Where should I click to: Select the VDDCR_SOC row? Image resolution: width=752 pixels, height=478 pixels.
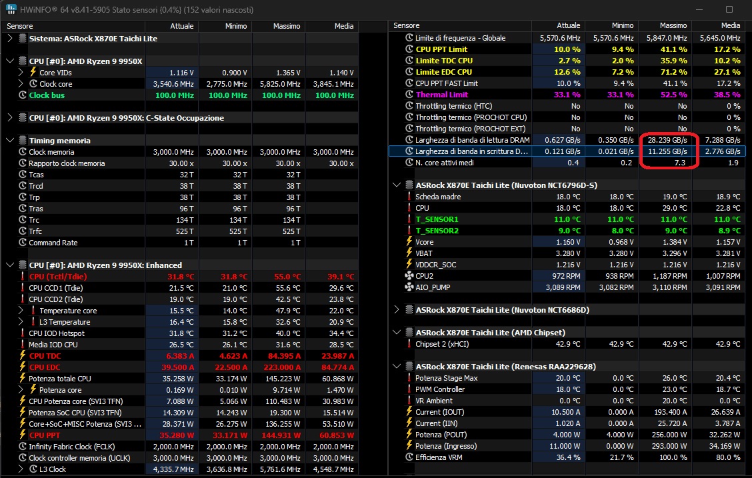point(567,265)
